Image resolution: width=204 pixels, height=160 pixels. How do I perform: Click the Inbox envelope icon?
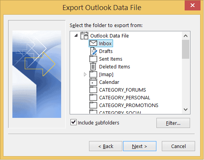93,43
